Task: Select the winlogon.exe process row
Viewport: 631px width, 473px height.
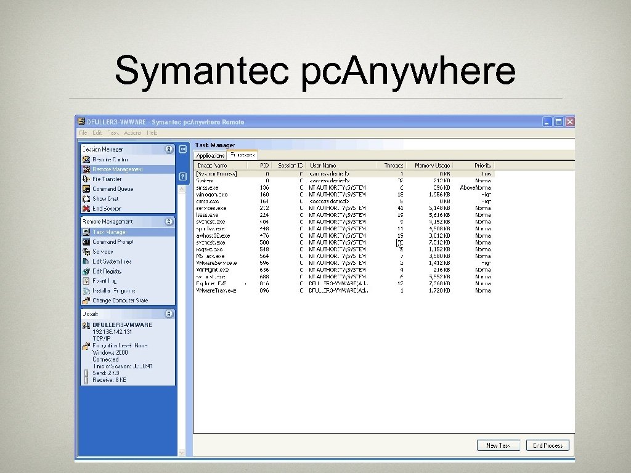Action: (344, 194)
